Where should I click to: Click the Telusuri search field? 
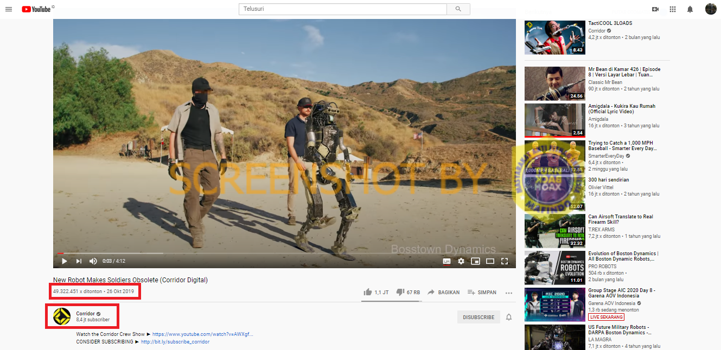click(x=343, y=9)
